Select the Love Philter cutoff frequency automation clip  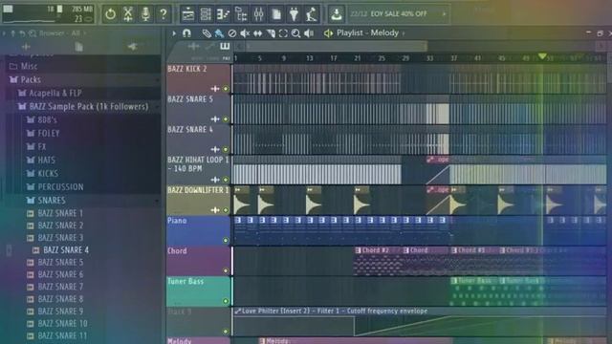pos(420,322)
